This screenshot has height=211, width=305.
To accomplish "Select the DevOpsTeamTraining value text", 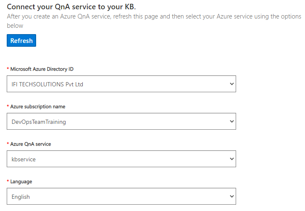I will tap(39, 122).
